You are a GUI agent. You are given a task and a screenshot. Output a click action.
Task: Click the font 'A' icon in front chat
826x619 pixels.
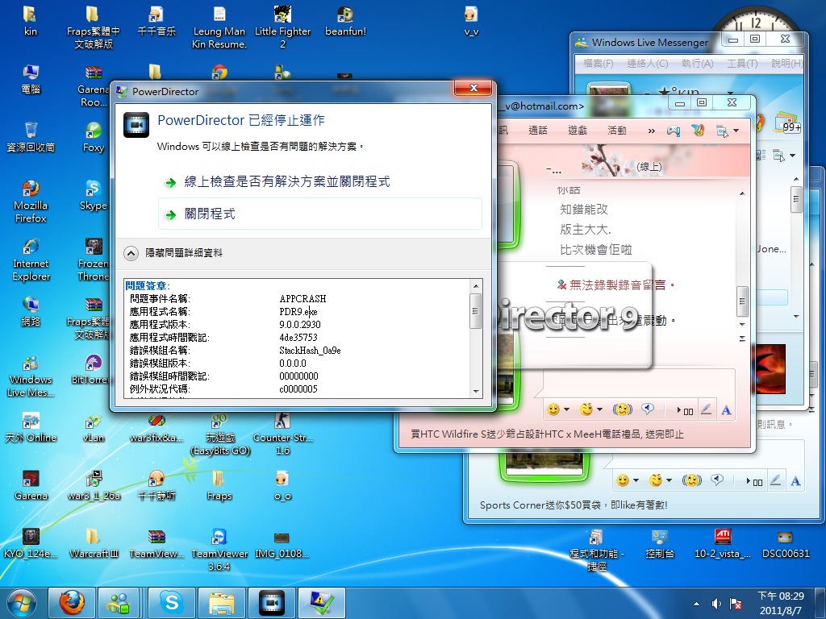(x=726, y=409)
